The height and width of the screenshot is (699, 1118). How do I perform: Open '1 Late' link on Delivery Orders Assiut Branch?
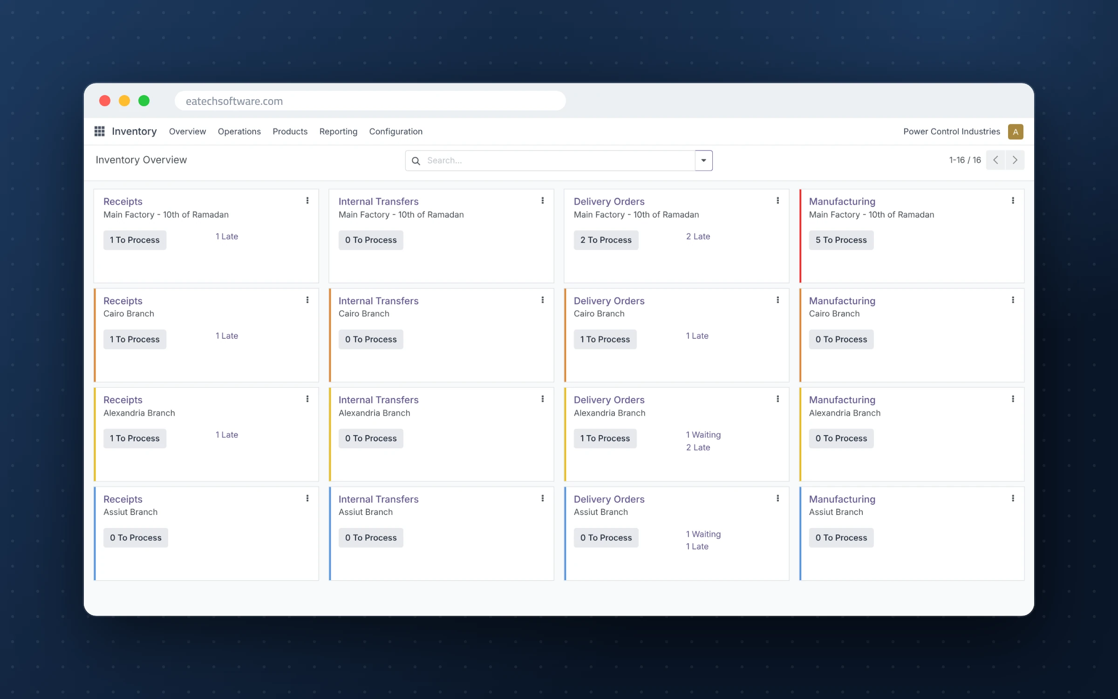(x=697, y=547)
